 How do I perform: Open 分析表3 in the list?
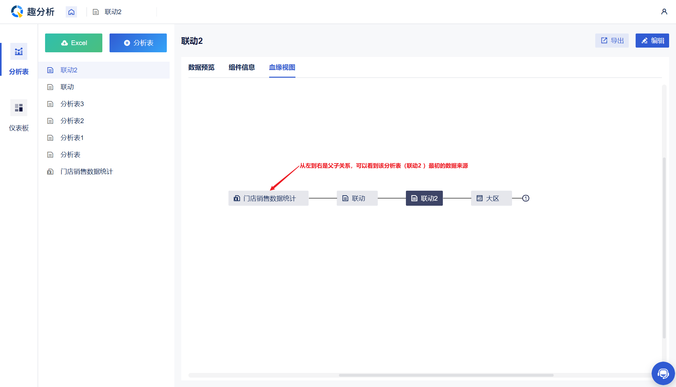[x=72, y=104]
